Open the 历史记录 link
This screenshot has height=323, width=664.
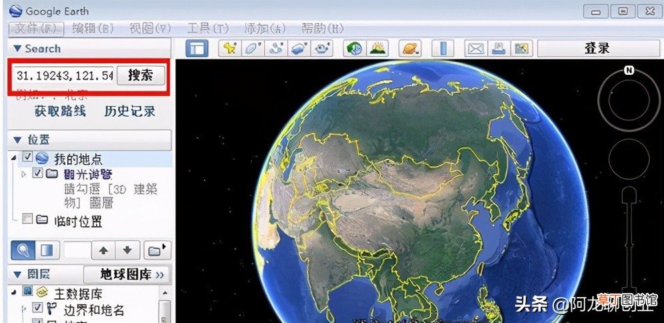(130, 111)
